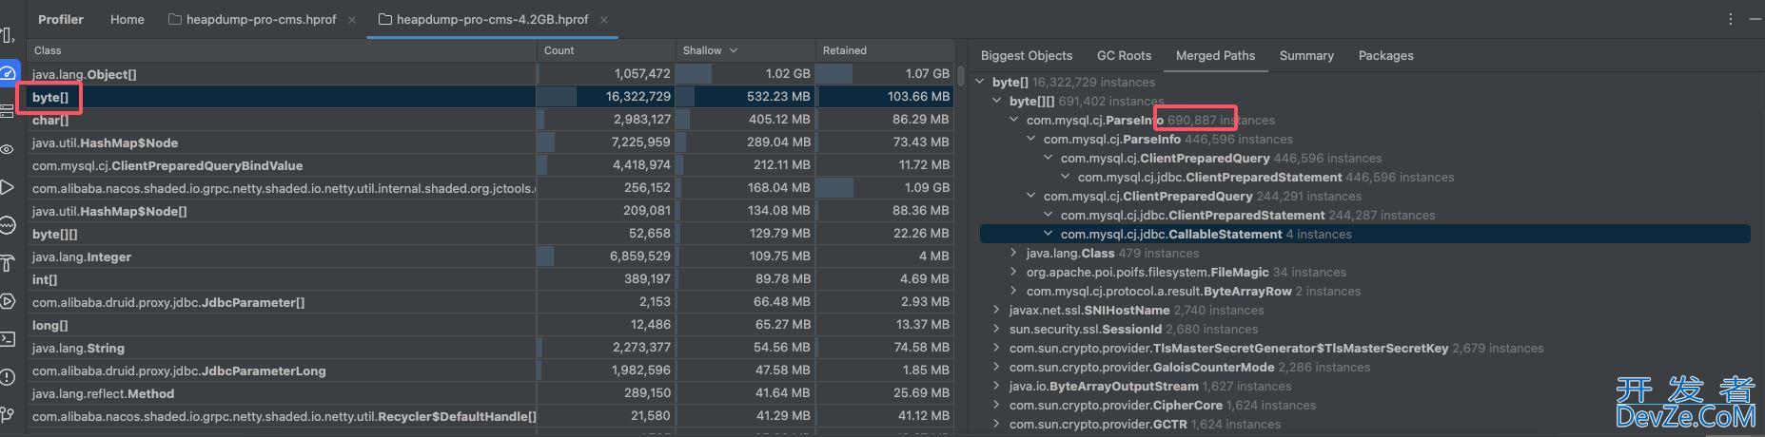Sort by the Class column header
The width and height of the screenshot is (1765, 437).
tap(282, 50)
